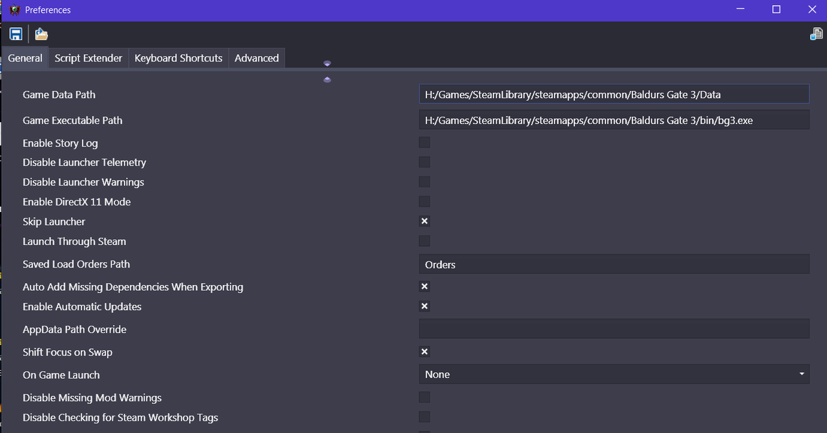This screenshot has width=827, height=433.
Task: Click the Game Data Path label
Action: [x=59, y=94]
